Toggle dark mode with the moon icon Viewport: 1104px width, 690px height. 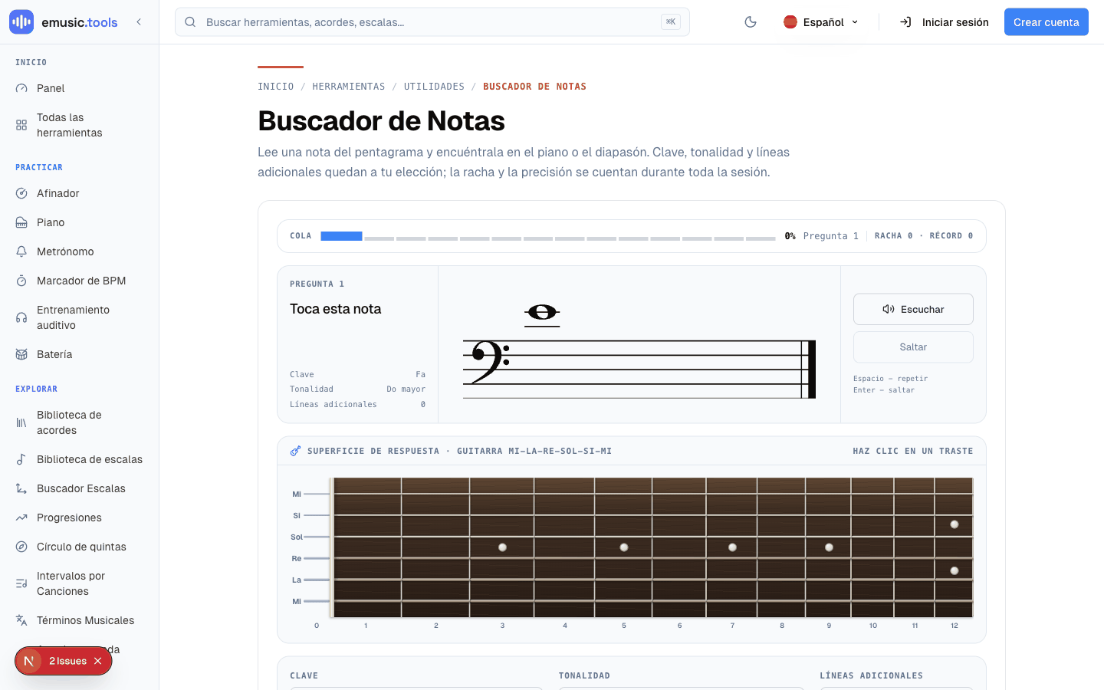tap(751, 22)
